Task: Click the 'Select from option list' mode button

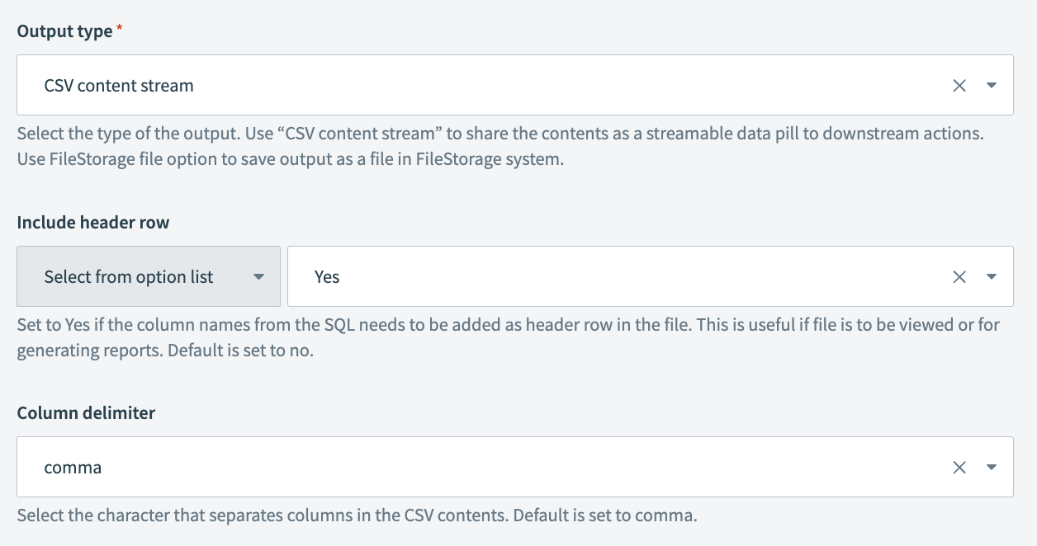Action: (129, 277)
